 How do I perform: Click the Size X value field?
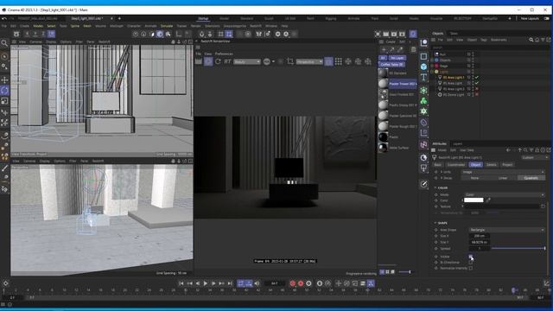tap(480, 236)
